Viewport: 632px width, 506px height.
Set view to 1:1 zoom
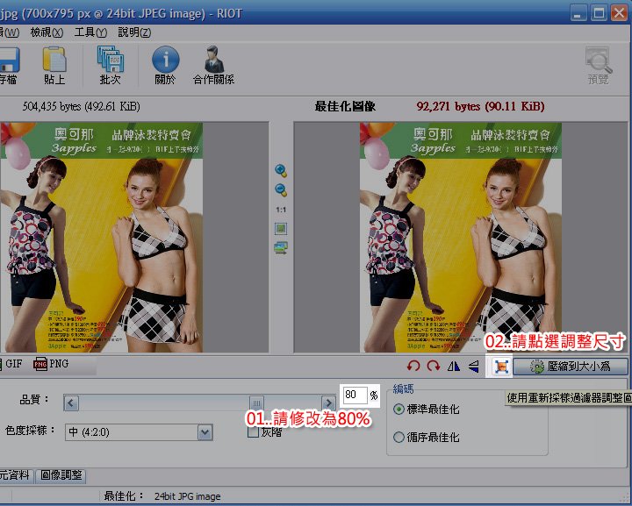[281, 210]
